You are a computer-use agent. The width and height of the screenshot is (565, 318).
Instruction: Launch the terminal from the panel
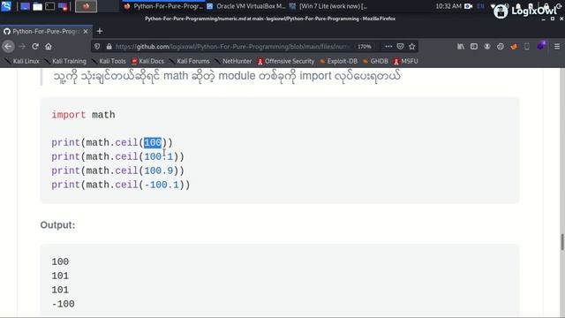point(49,6)
